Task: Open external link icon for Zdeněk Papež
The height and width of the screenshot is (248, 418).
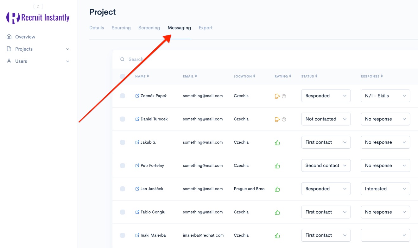Action: [x=137, y=96]
